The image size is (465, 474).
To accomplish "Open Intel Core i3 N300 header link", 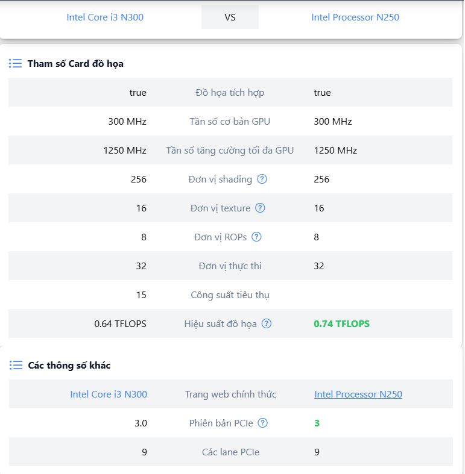I will [x=105, y=17].
